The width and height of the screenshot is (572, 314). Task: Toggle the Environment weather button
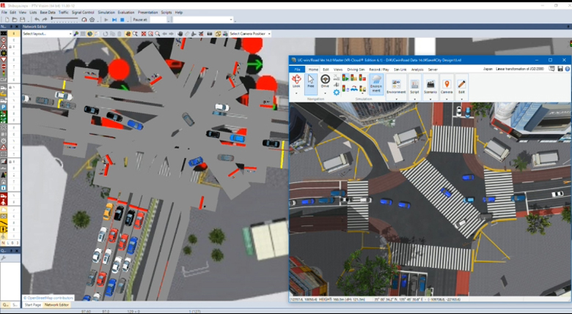376,83
